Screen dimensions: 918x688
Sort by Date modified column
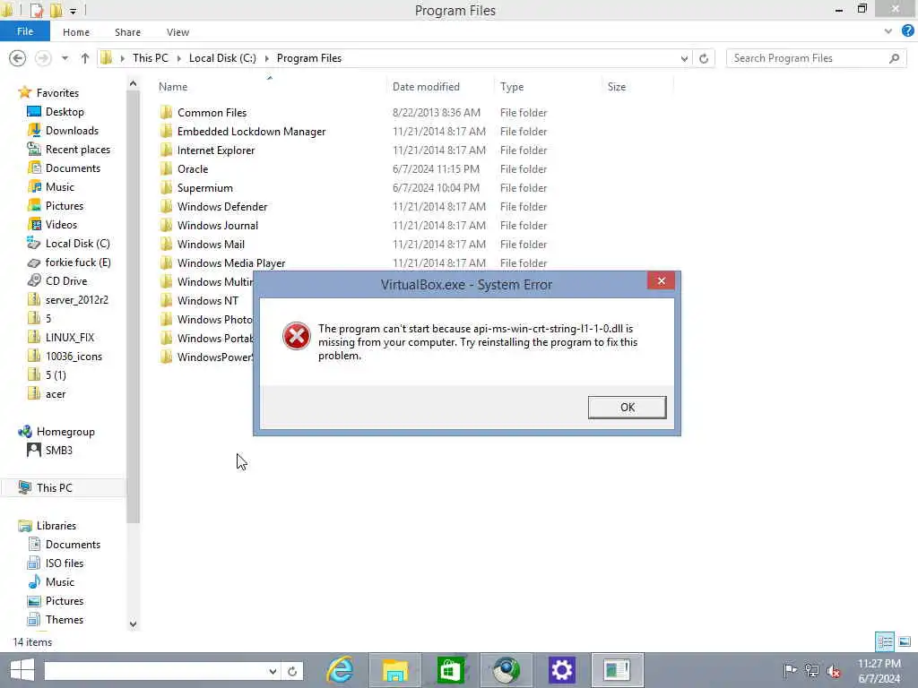pyautogui.click(x=426, y=87)
